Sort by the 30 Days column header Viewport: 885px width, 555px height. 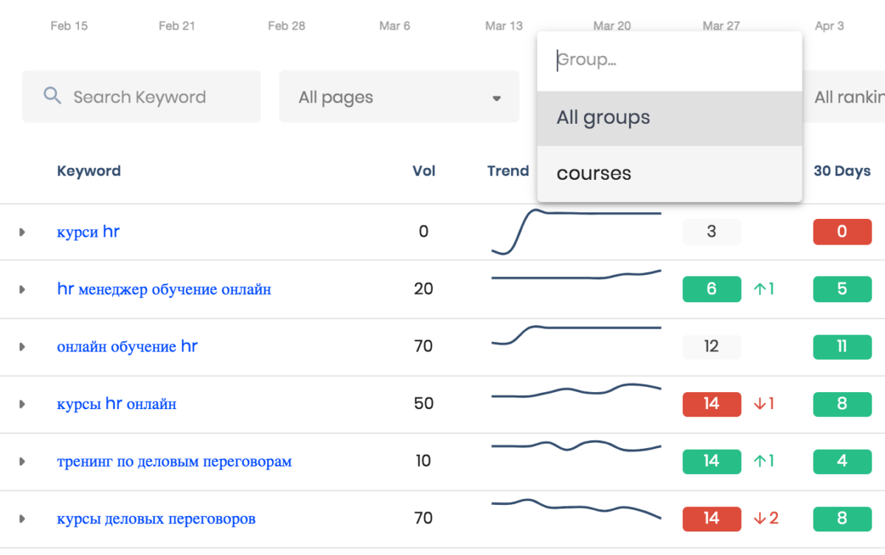[x=841, y=171]
